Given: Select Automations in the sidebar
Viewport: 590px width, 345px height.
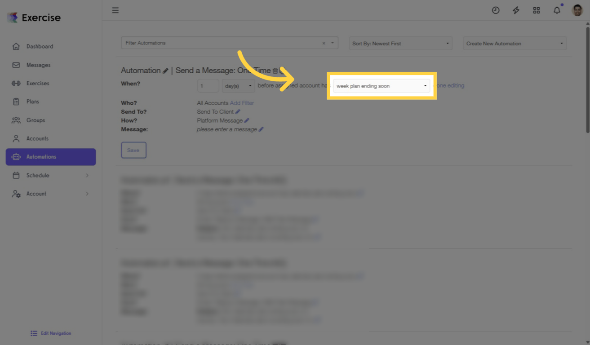Looking at the screenshot, I should tap(51, 157).
